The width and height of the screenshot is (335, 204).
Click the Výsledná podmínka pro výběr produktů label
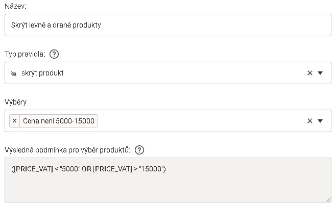[67, 150]
